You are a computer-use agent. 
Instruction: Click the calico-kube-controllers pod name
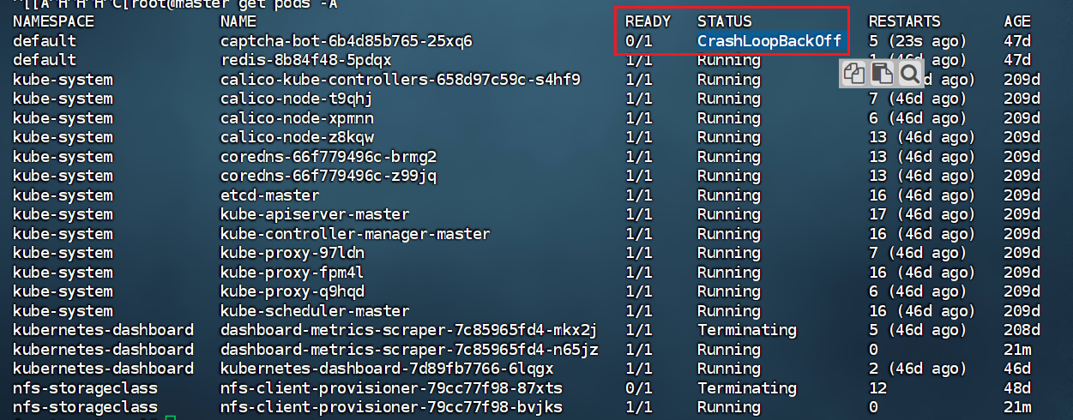click(x=400, y=80)
